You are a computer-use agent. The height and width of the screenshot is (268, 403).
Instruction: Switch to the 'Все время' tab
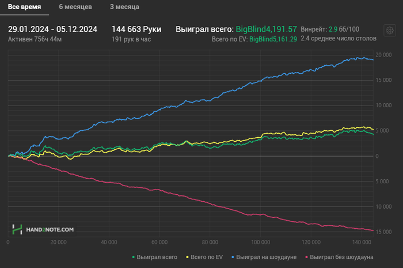tap(24, 7)
